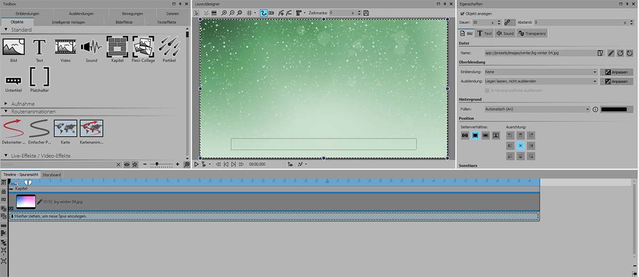Click Anpassen button for Einblendung
The height and width of the screenshot is (277, 639).
point(617,72)
